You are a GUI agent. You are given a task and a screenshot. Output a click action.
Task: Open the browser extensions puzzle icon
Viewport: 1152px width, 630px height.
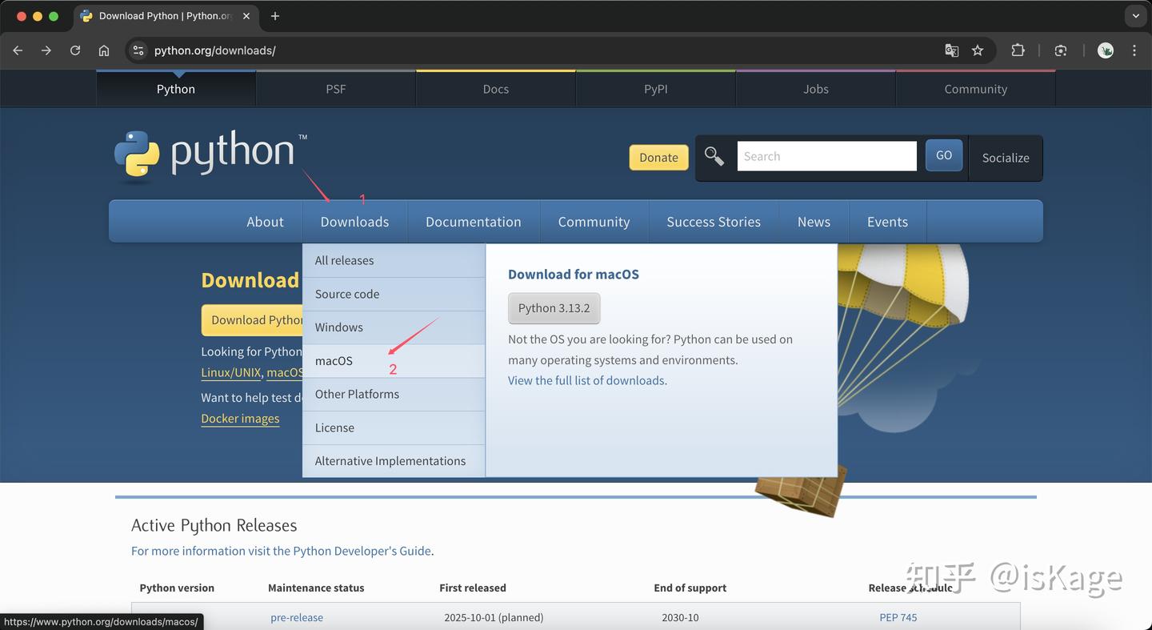(1018, 50)
